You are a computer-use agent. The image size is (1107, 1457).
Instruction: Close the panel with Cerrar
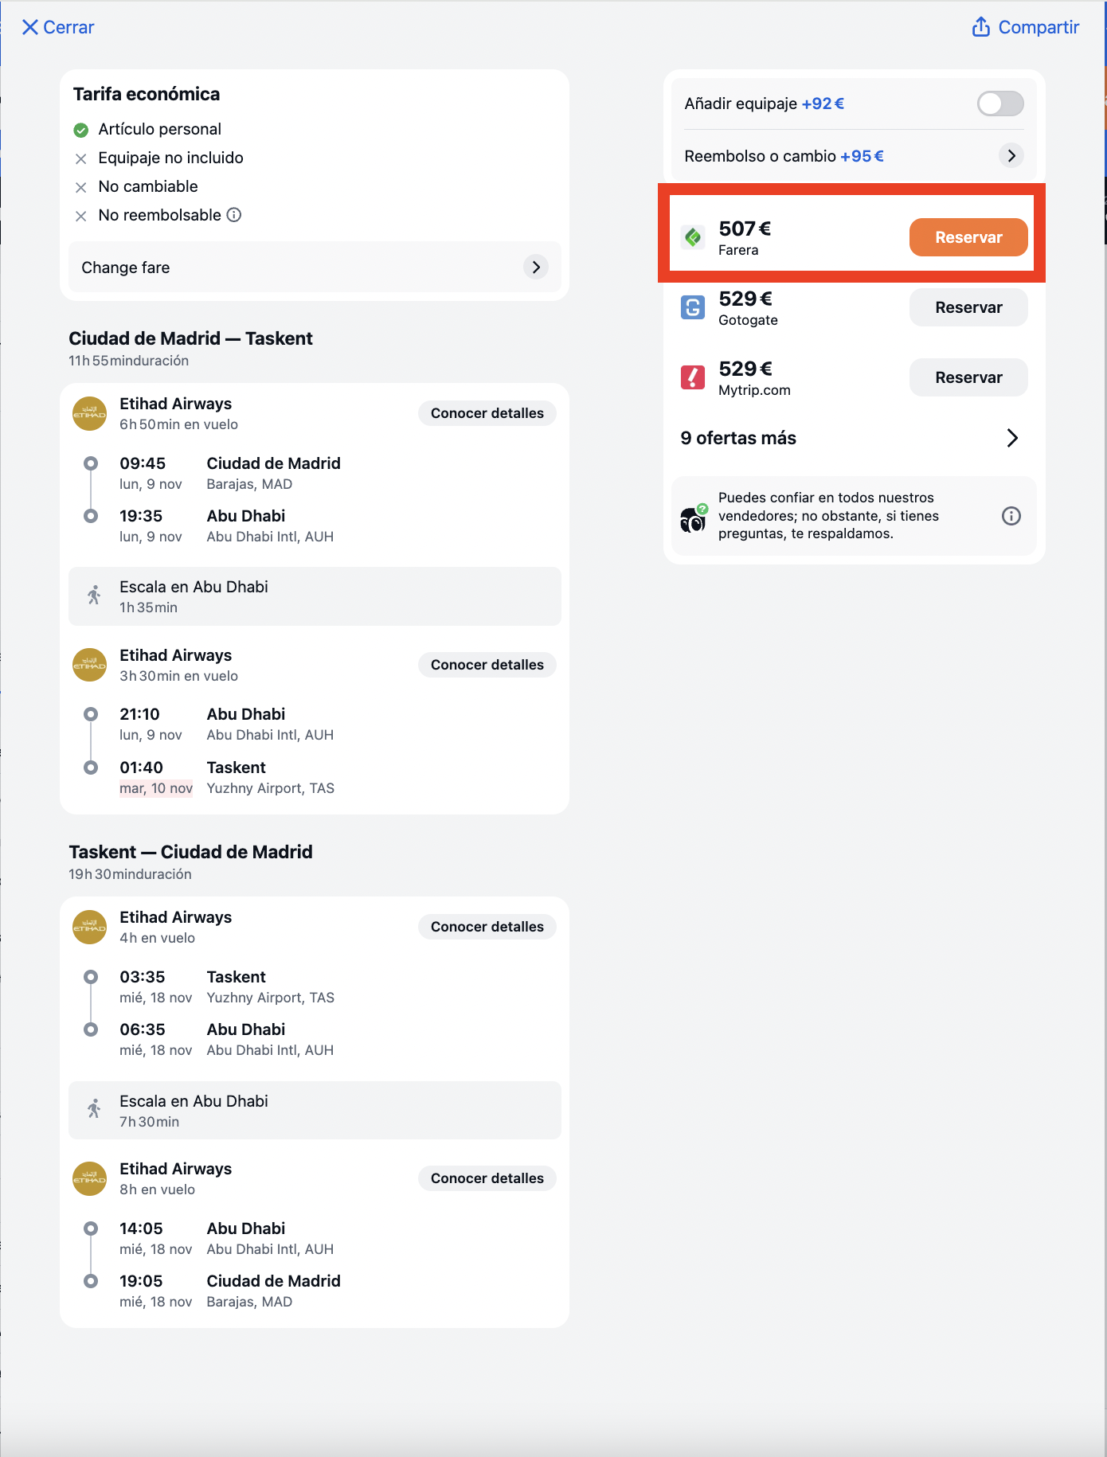pyautogui.click(x=58, y=27)
